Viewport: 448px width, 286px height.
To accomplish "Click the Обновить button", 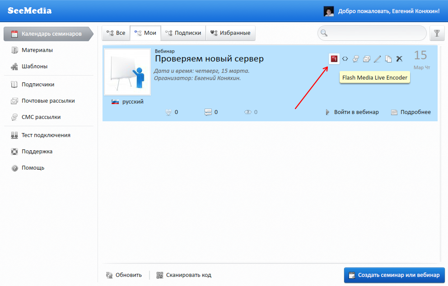I will (124, 275).
